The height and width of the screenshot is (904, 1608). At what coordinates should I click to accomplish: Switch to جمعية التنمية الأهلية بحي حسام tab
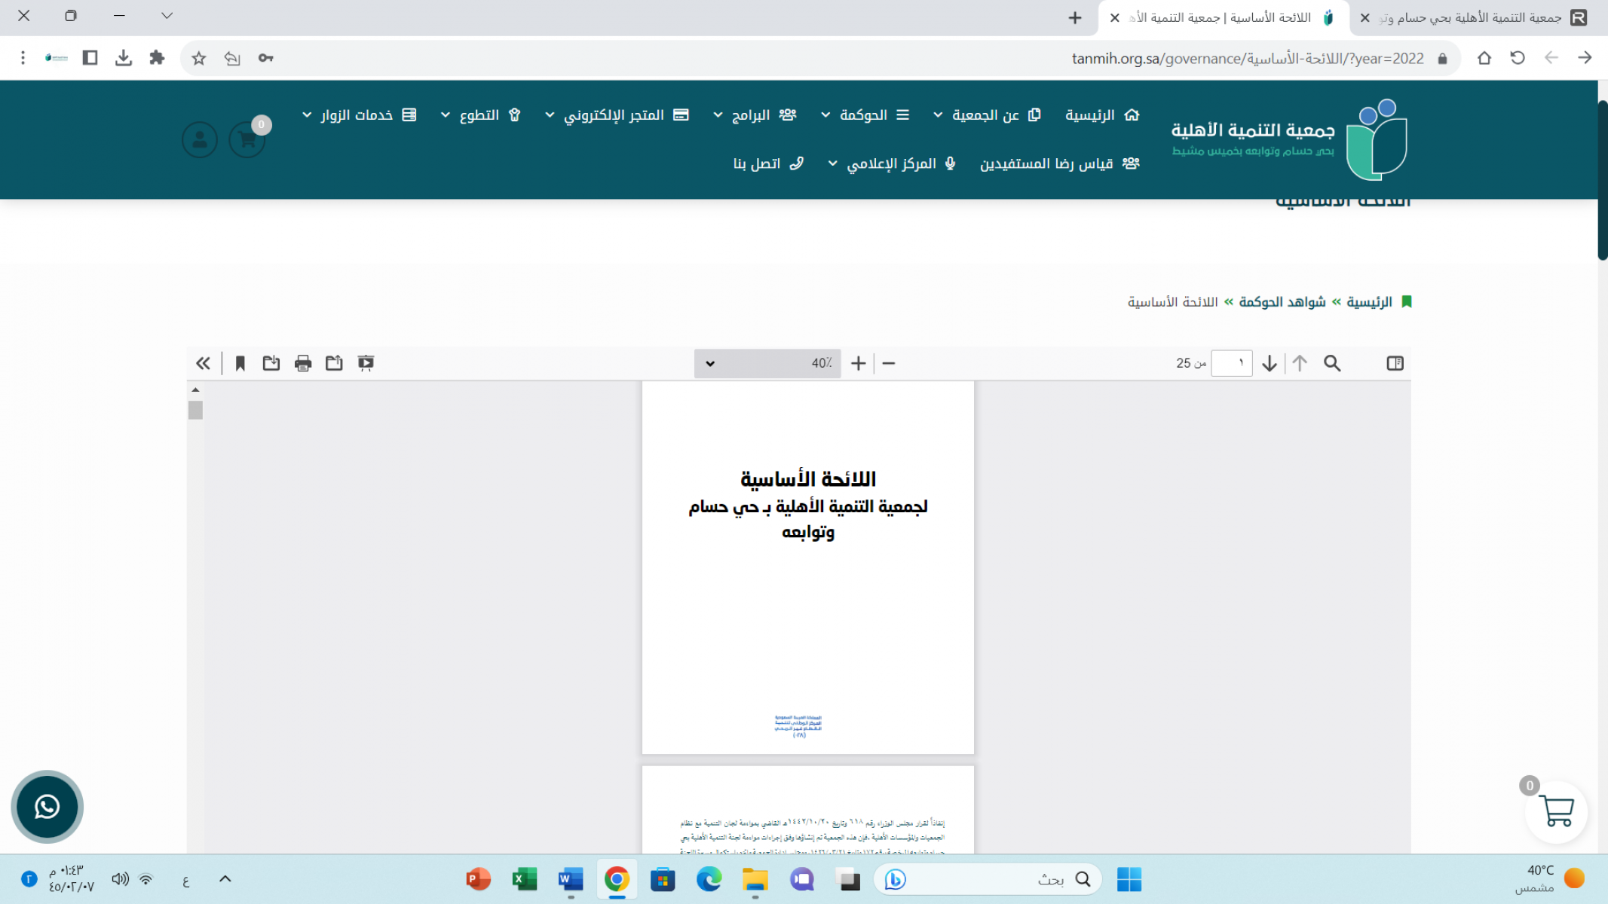[x=1479, y=17]
